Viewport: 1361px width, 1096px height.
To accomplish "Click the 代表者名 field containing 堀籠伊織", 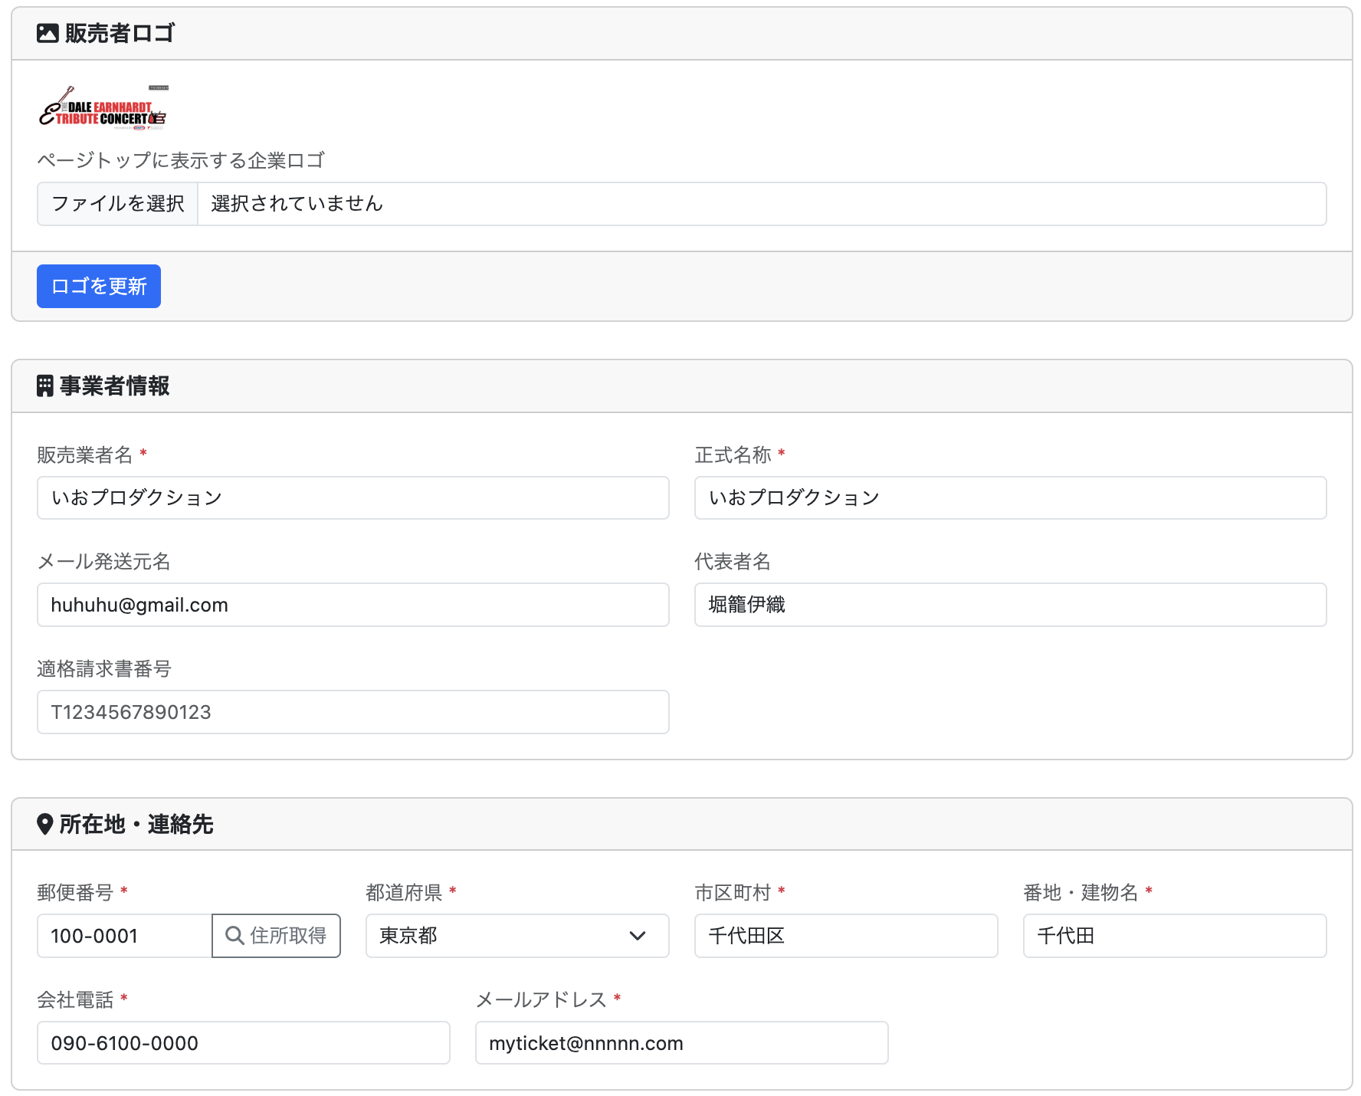I will coord(1011,605).
